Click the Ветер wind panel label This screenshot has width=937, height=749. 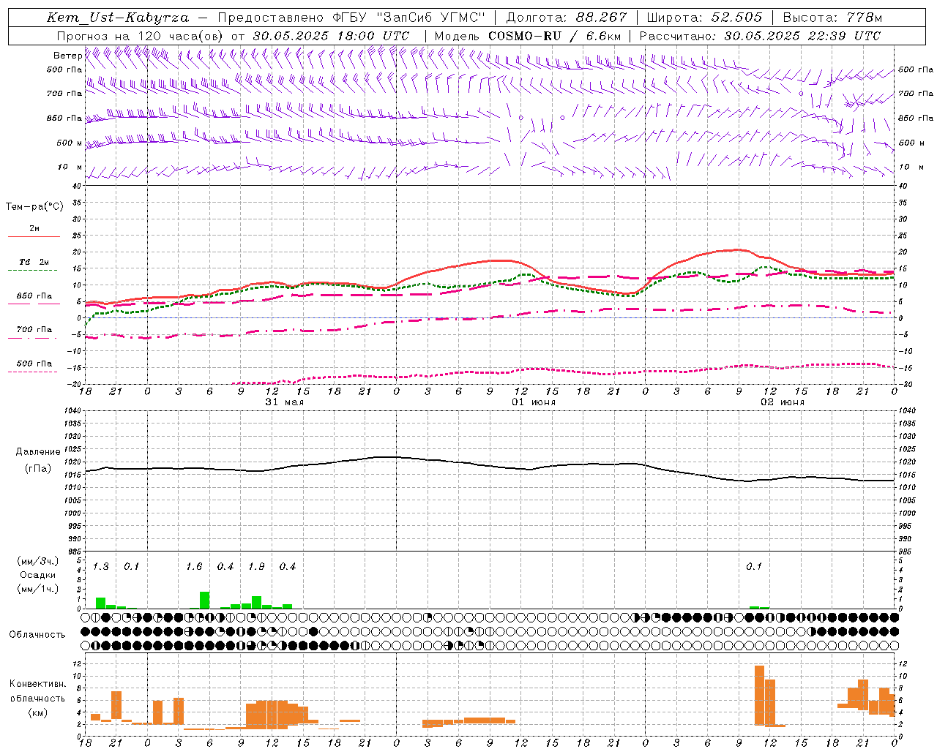pyautogui.click(x=67, y=56)
